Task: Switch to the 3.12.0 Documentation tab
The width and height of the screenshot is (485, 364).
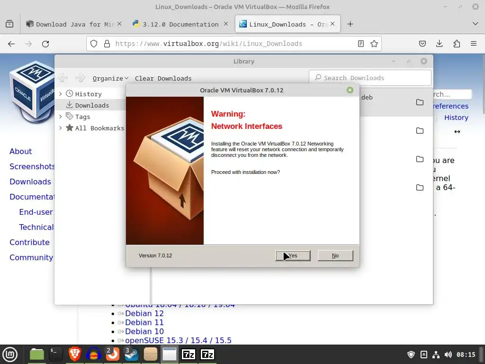Action: tap(180, 24)
